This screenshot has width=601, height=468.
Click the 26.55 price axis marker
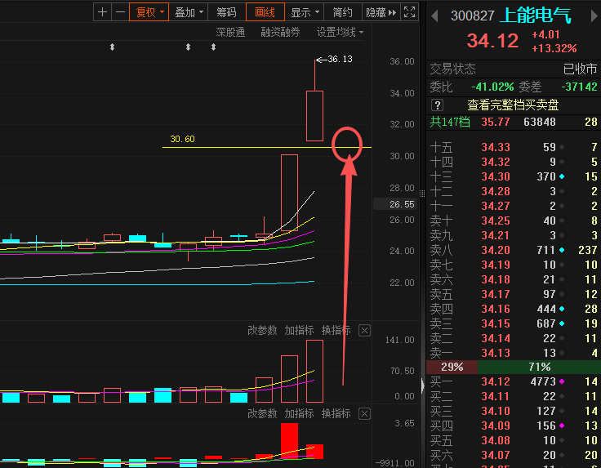tap(394, 204)
